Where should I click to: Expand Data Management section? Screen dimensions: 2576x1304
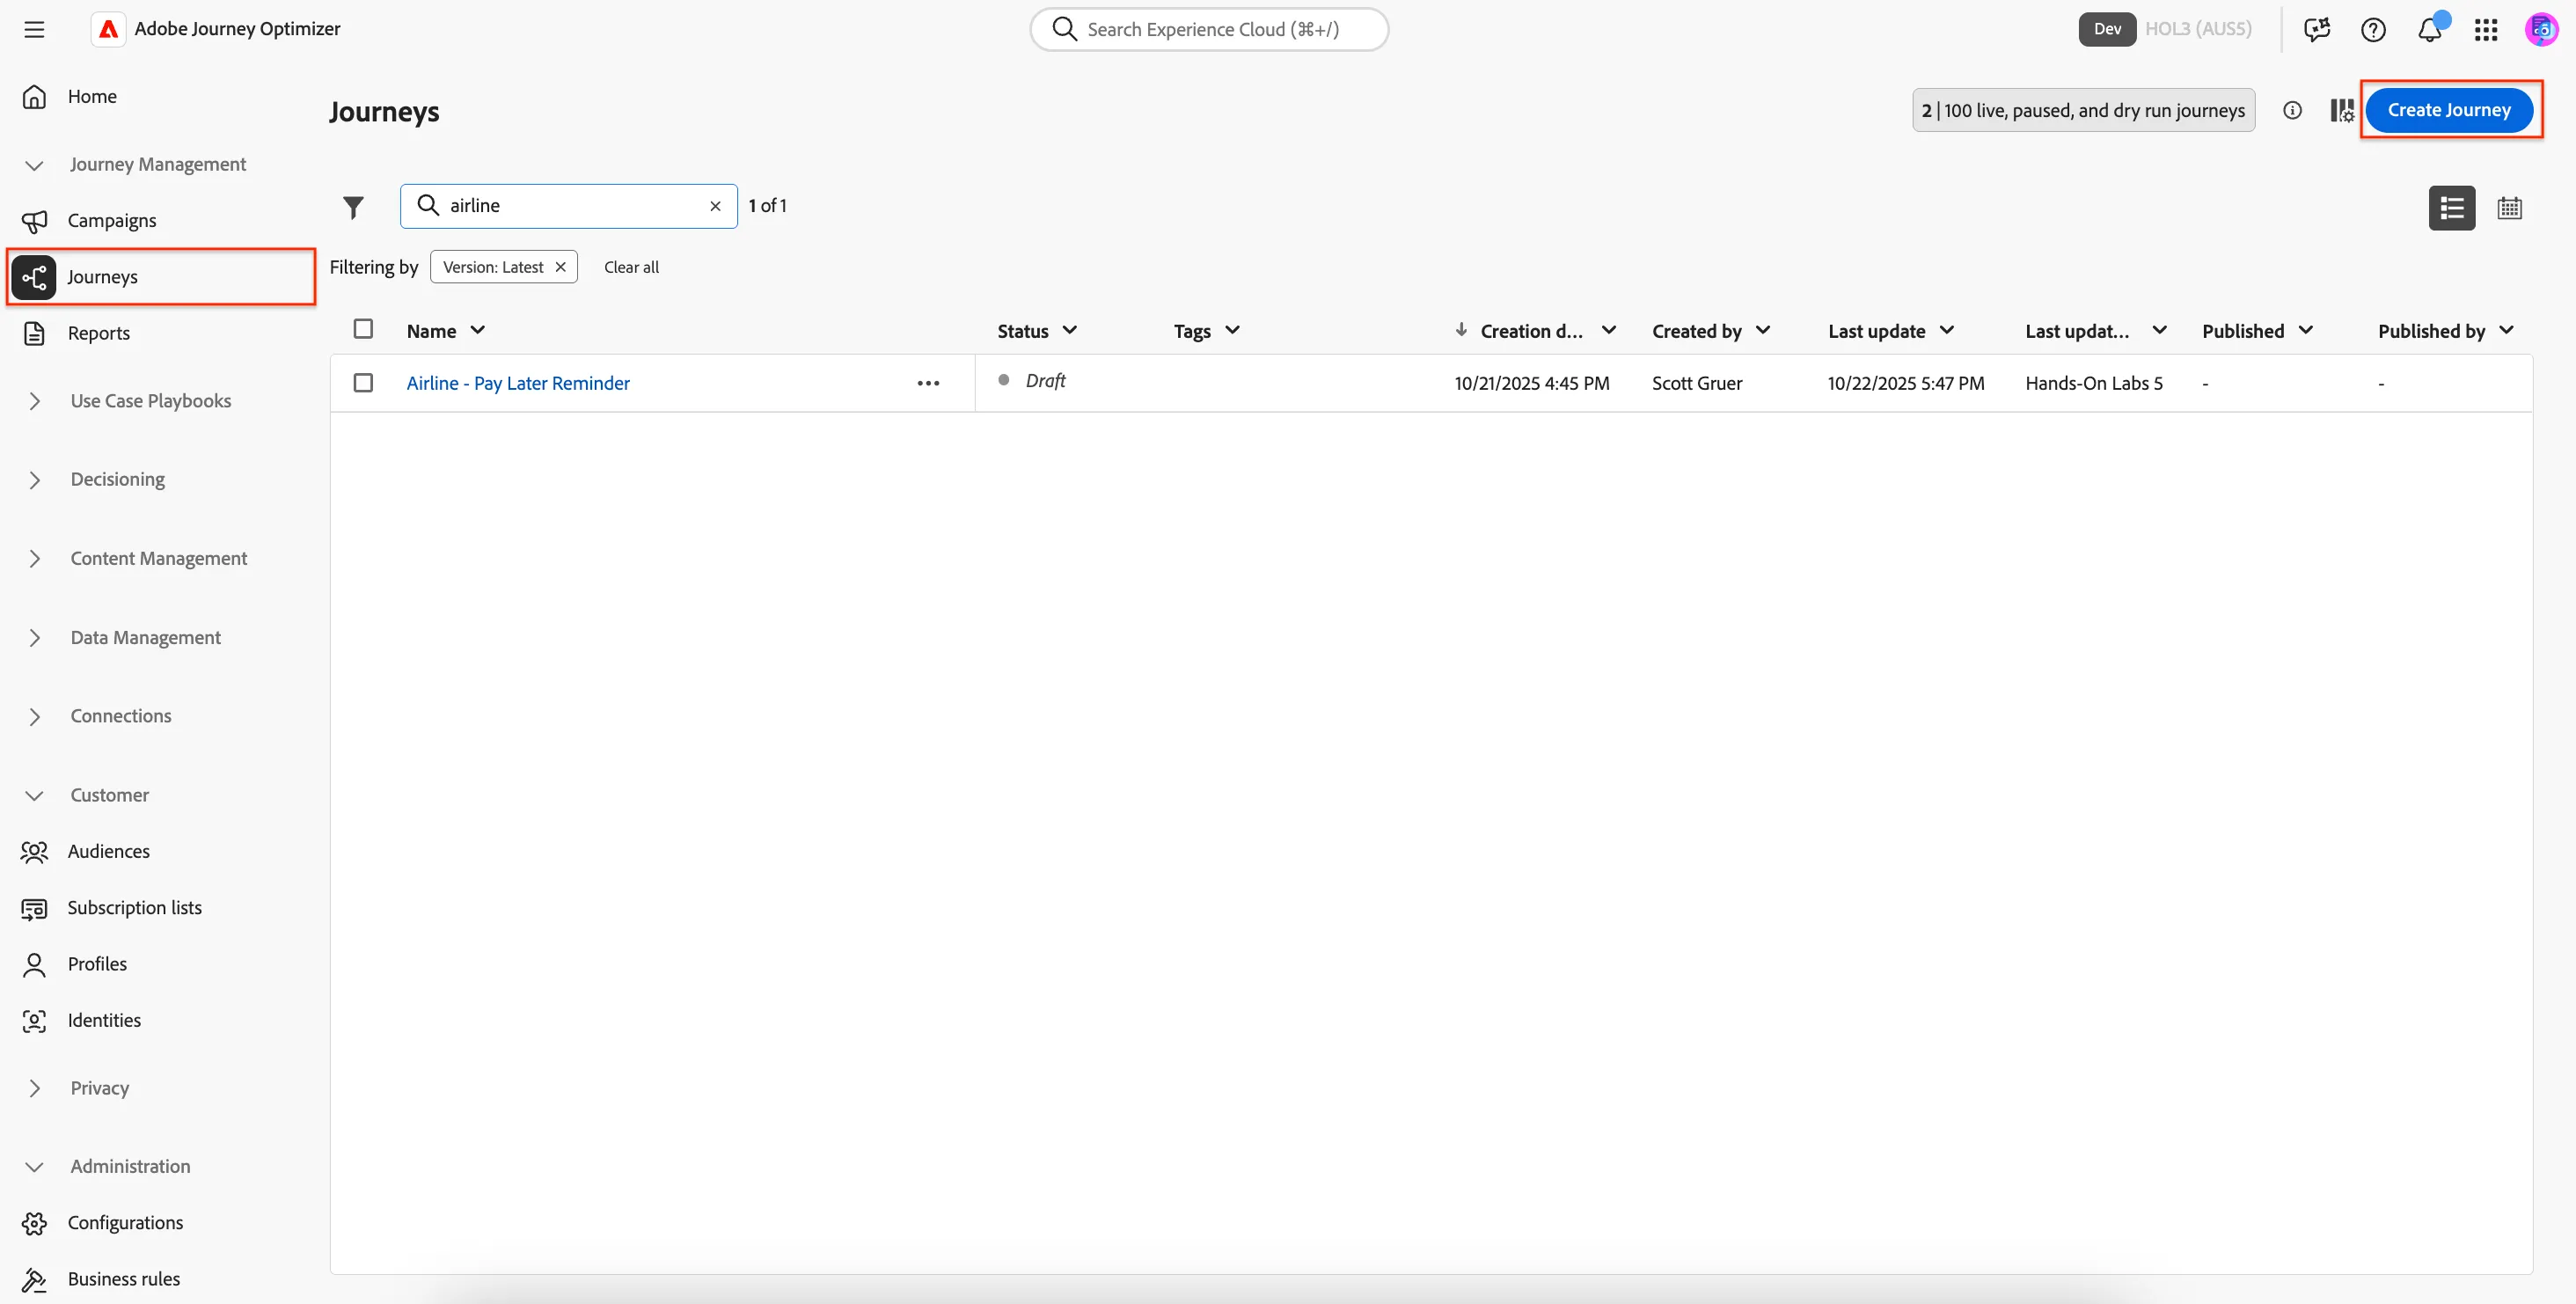click(34, 637)
